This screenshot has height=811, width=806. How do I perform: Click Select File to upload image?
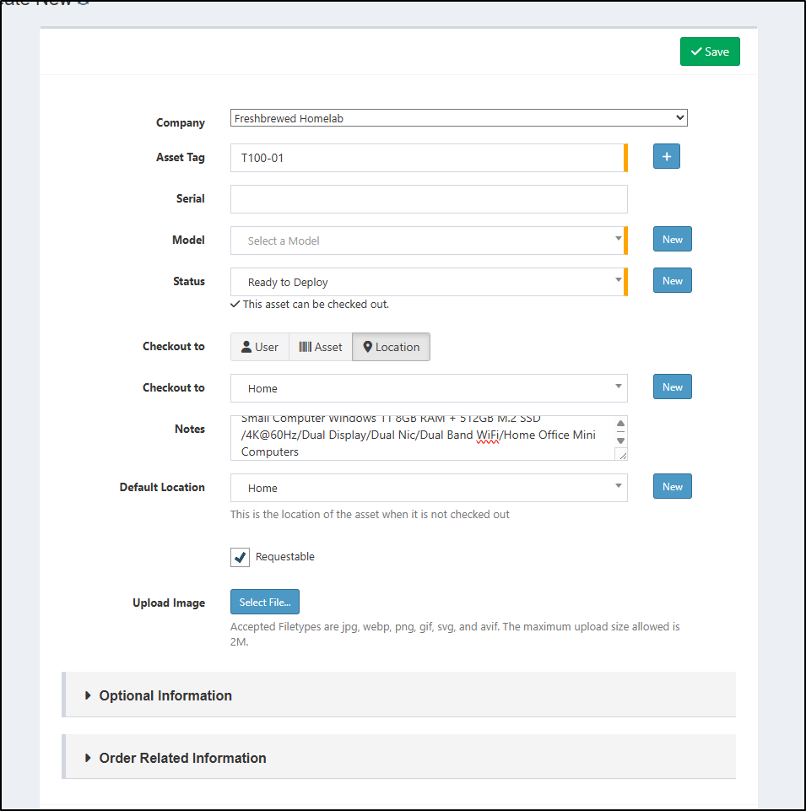point(264,603)
